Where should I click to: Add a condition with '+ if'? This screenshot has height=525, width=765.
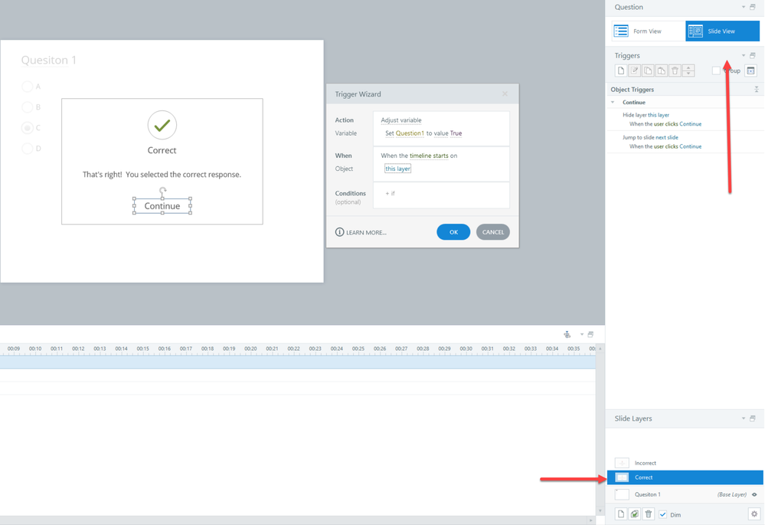click(x=391, y=193)
